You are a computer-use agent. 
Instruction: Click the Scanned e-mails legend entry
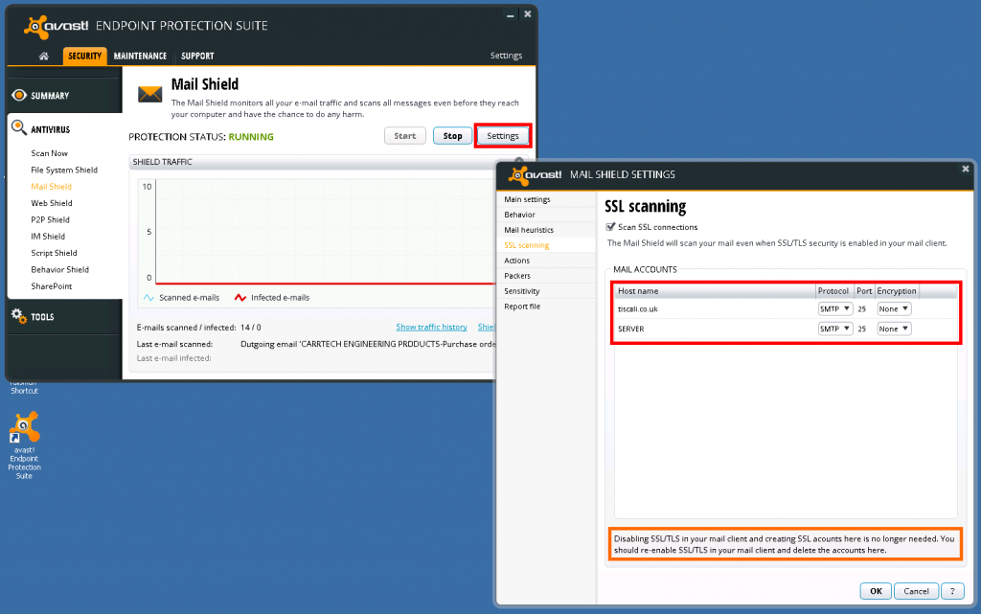pyautogui.click(x=181, y=298)
